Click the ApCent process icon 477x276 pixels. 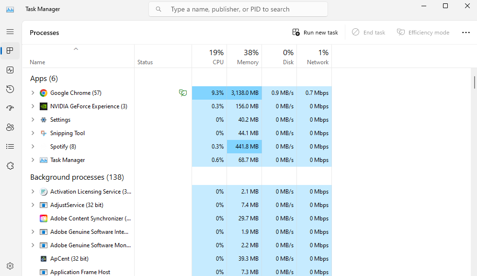coord(44,259)
